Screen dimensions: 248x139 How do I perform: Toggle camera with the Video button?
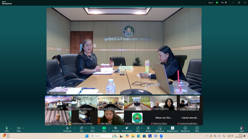pyautogui.click(x=19, y=128)
